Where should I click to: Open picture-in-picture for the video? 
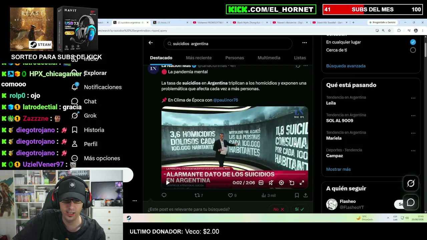(x=292, y=183)
